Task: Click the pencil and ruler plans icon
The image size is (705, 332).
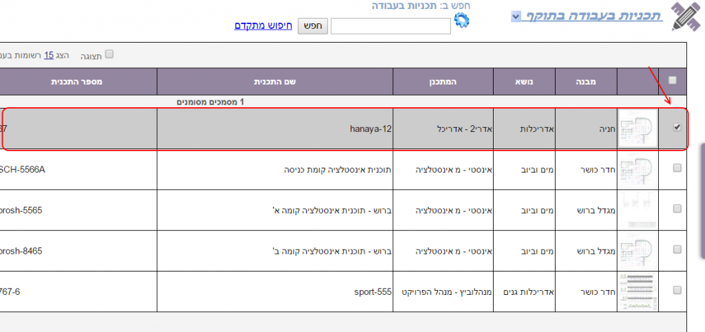Action: [x=685, y=18]
